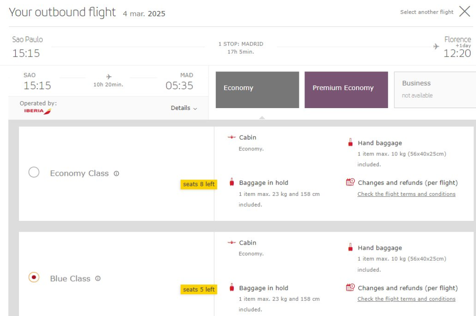The image size is (476, 316).
Task: Select the Blue Class fare radio button
Action: (34, 277)
